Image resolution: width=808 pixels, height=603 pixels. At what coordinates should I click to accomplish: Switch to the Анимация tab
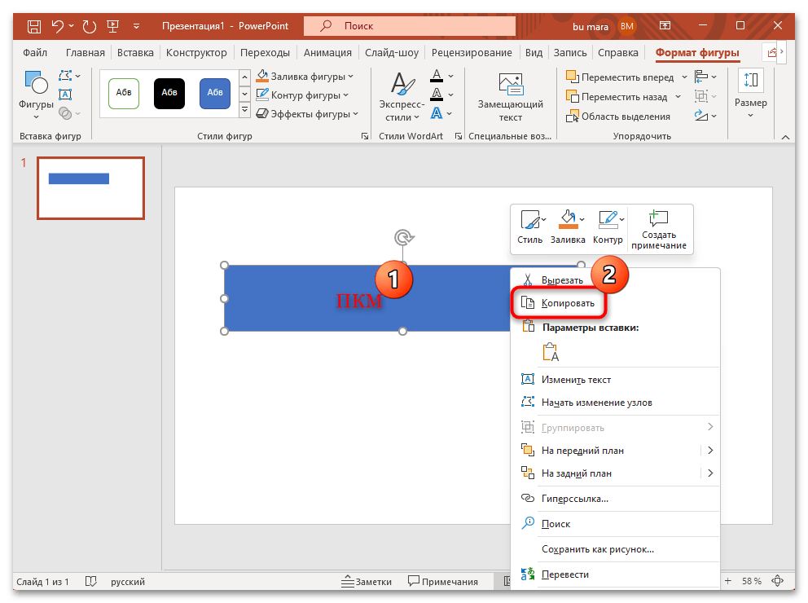pos(327,53)
